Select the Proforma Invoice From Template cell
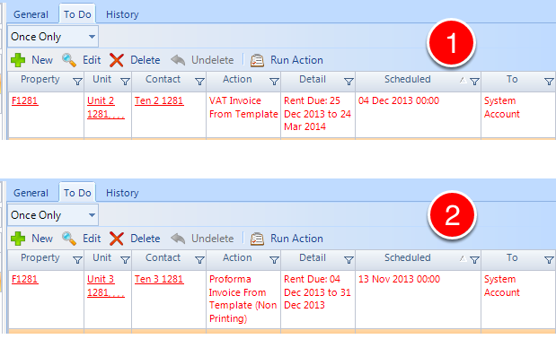 click(243, 300)
